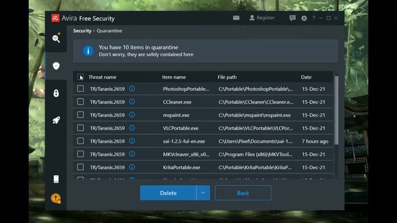The width and height of the screenshot is (397, 223).
Task: Click the Back button
Action: 243,193
